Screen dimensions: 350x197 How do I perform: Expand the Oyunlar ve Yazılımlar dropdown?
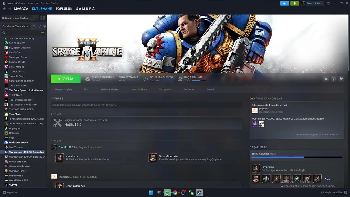tap(16, 26)
